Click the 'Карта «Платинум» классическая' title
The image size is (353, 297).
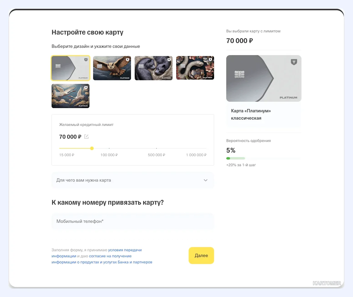(251, 114)
